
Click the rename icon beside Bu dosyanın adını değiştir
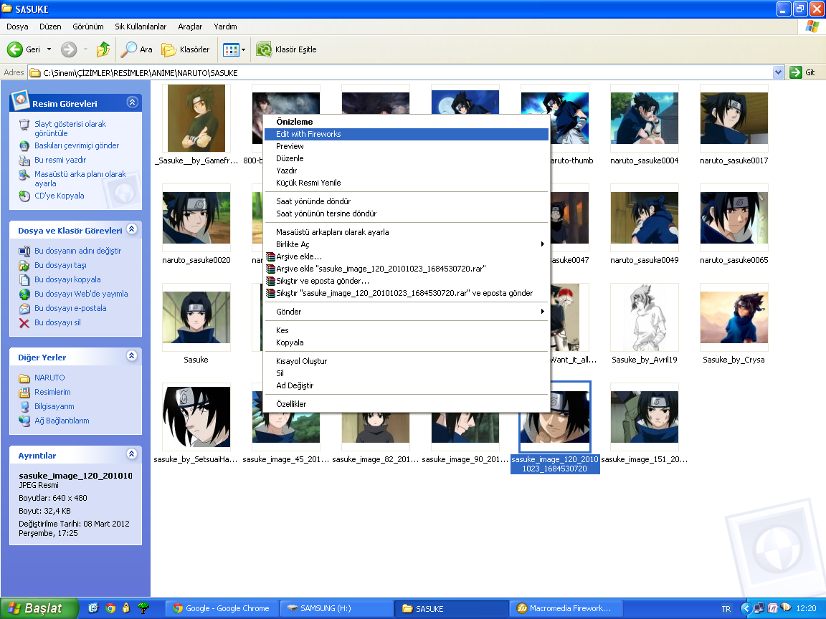24,251
